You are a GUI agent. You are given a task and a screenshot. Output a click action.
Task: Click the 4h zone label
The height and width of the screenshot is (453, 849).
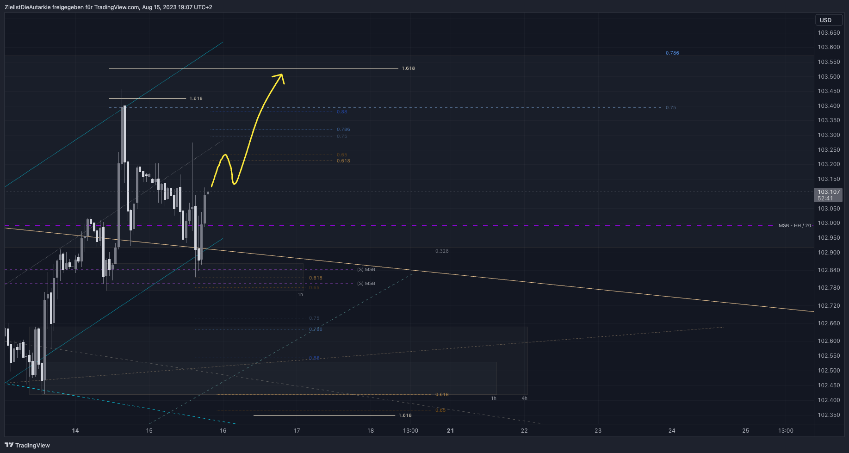point(524,398)
